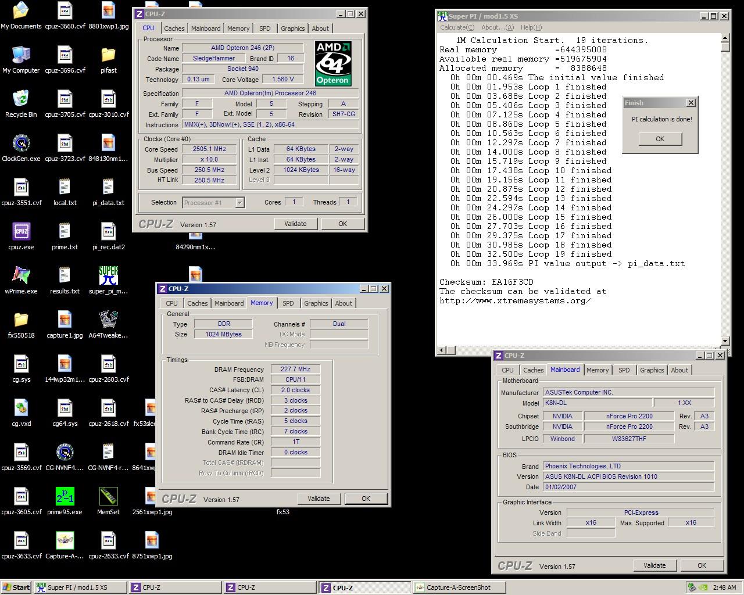
Task: Select the A64Tweaker desktop icon
Action: (x=108, y=320)
